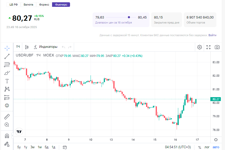
Task: Open the emoji icons tool
Action: (7, 105)
